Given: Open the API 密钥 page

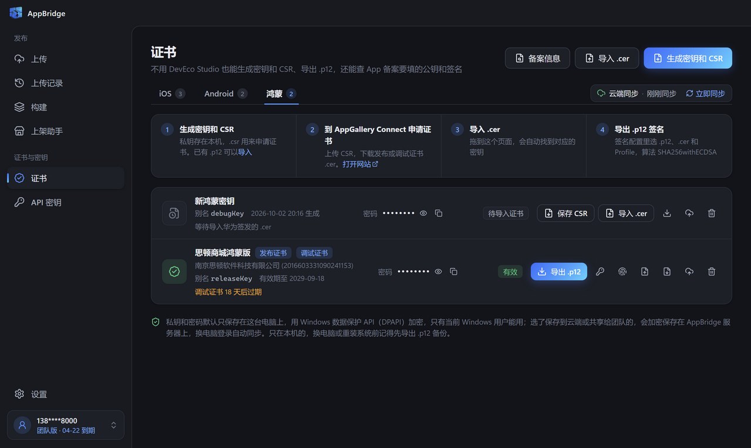Looking at the screenshot, I should (x=66, y=202).
